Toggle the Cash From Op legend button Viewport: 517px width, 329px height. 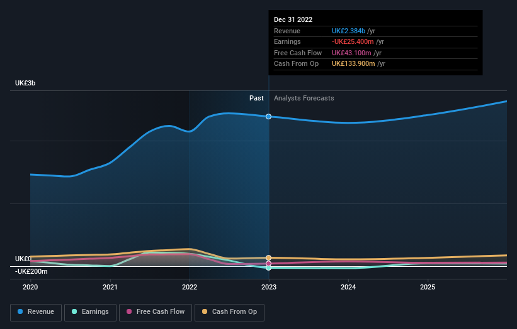(x=229, y=312)
